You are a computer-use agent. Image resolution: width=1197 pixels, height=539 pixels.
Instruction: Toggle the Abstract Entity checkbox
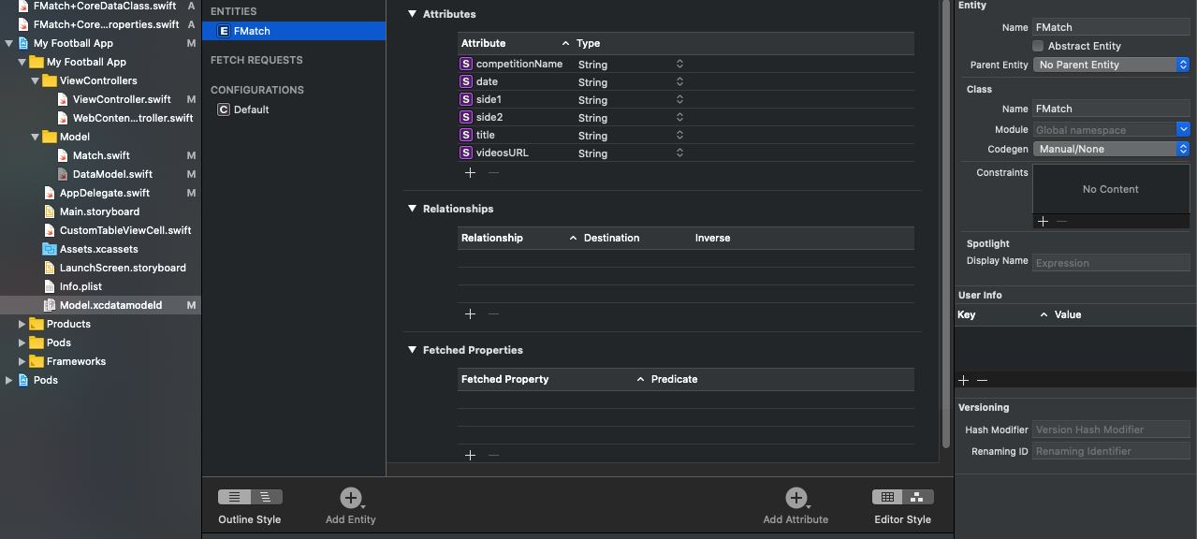pyautogui.click(x=1038, y=46)
